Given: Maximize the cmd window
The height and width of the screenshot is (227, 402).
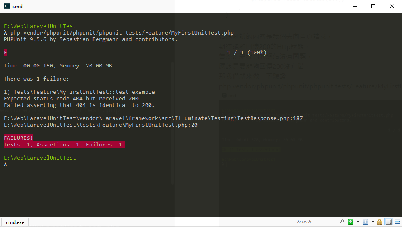Looking at the screenshot, I should click(373, 7).
